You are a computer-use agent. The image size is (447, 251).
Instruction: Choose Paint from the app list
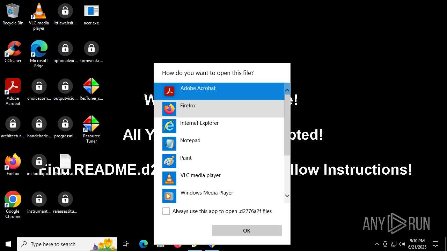pos(219,161)
